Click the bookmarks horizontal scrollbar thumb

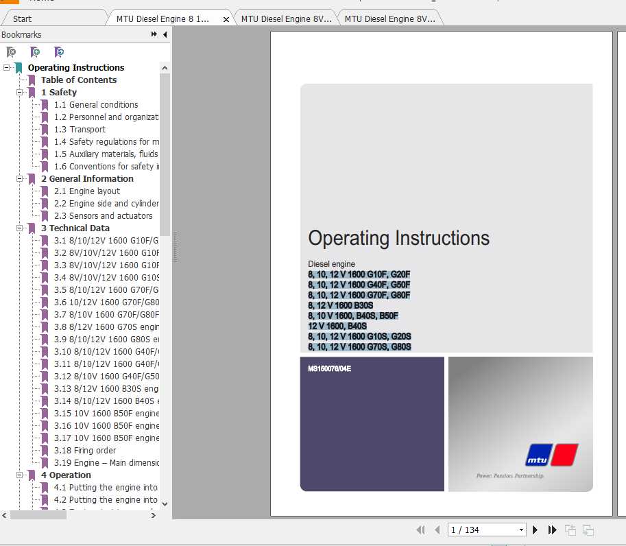coord(38,515)
